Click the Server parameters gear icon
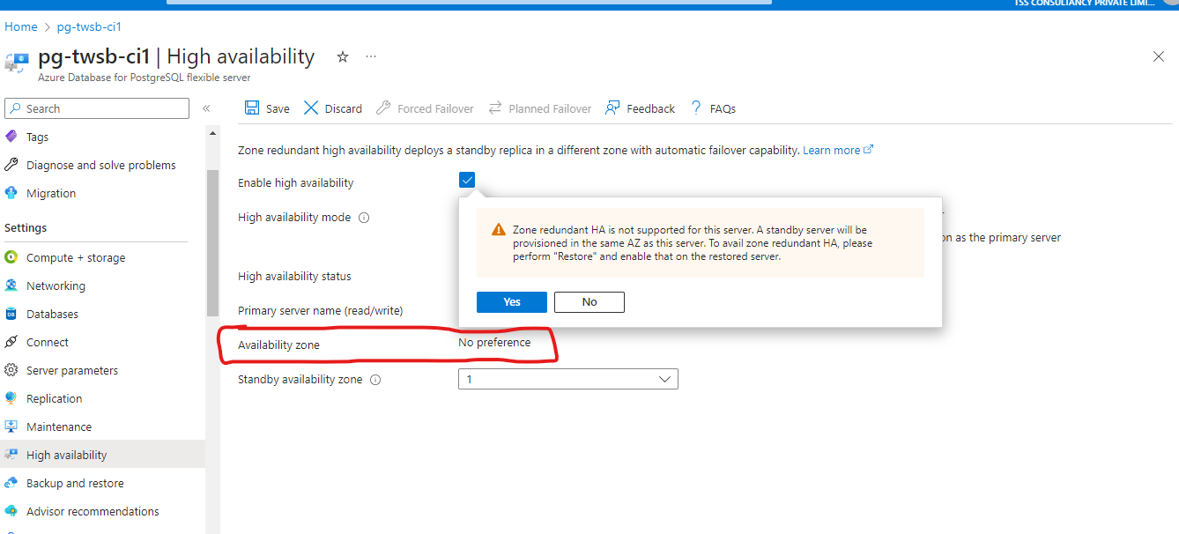The width and height of the screenshot is (1179, 534). (x=11, y=370)
